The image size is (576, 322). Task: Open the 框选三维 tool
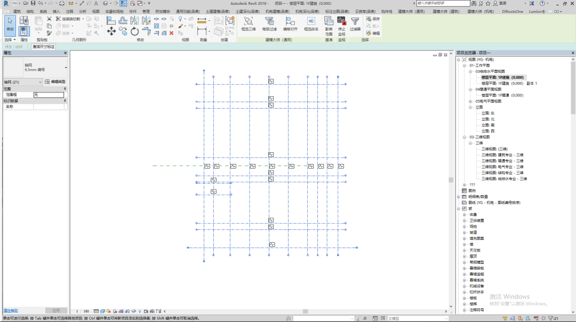249,24
